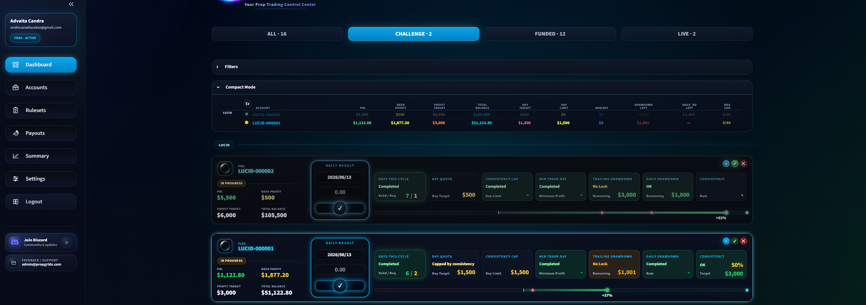Click the 4/40 MAX CON value
Screen dimensions: 866x305
[726, 123]
